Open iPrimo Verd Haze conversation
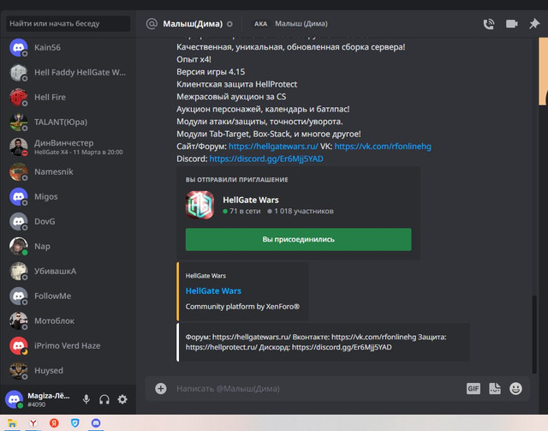 (68, 345)
